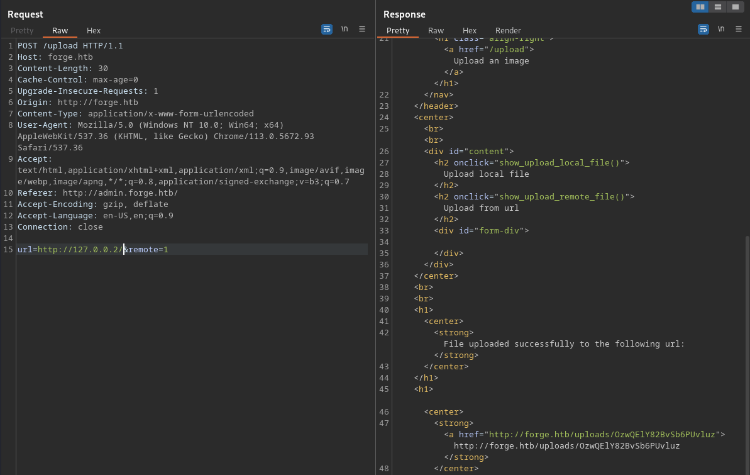The width and height of the screenshot is (750, 475).
Task: Click the Safari/537.36 wrapped line
Action: tap(50, 147)
